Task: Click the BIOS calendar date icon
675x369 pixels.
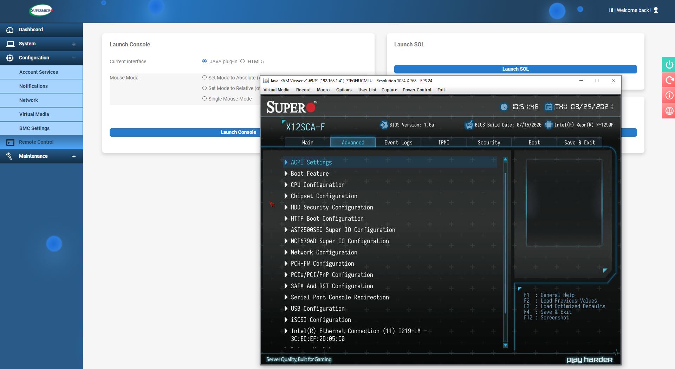Action: tap(548, 107)
